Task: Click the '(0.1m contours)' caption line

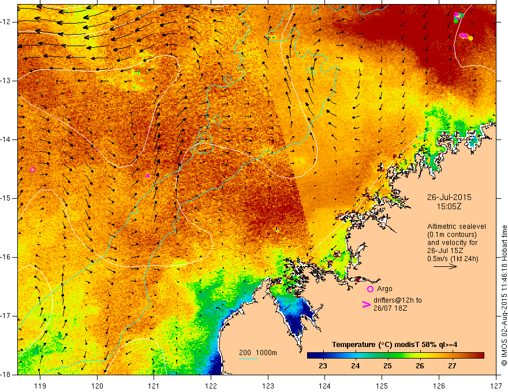Action: click(452, 235)
